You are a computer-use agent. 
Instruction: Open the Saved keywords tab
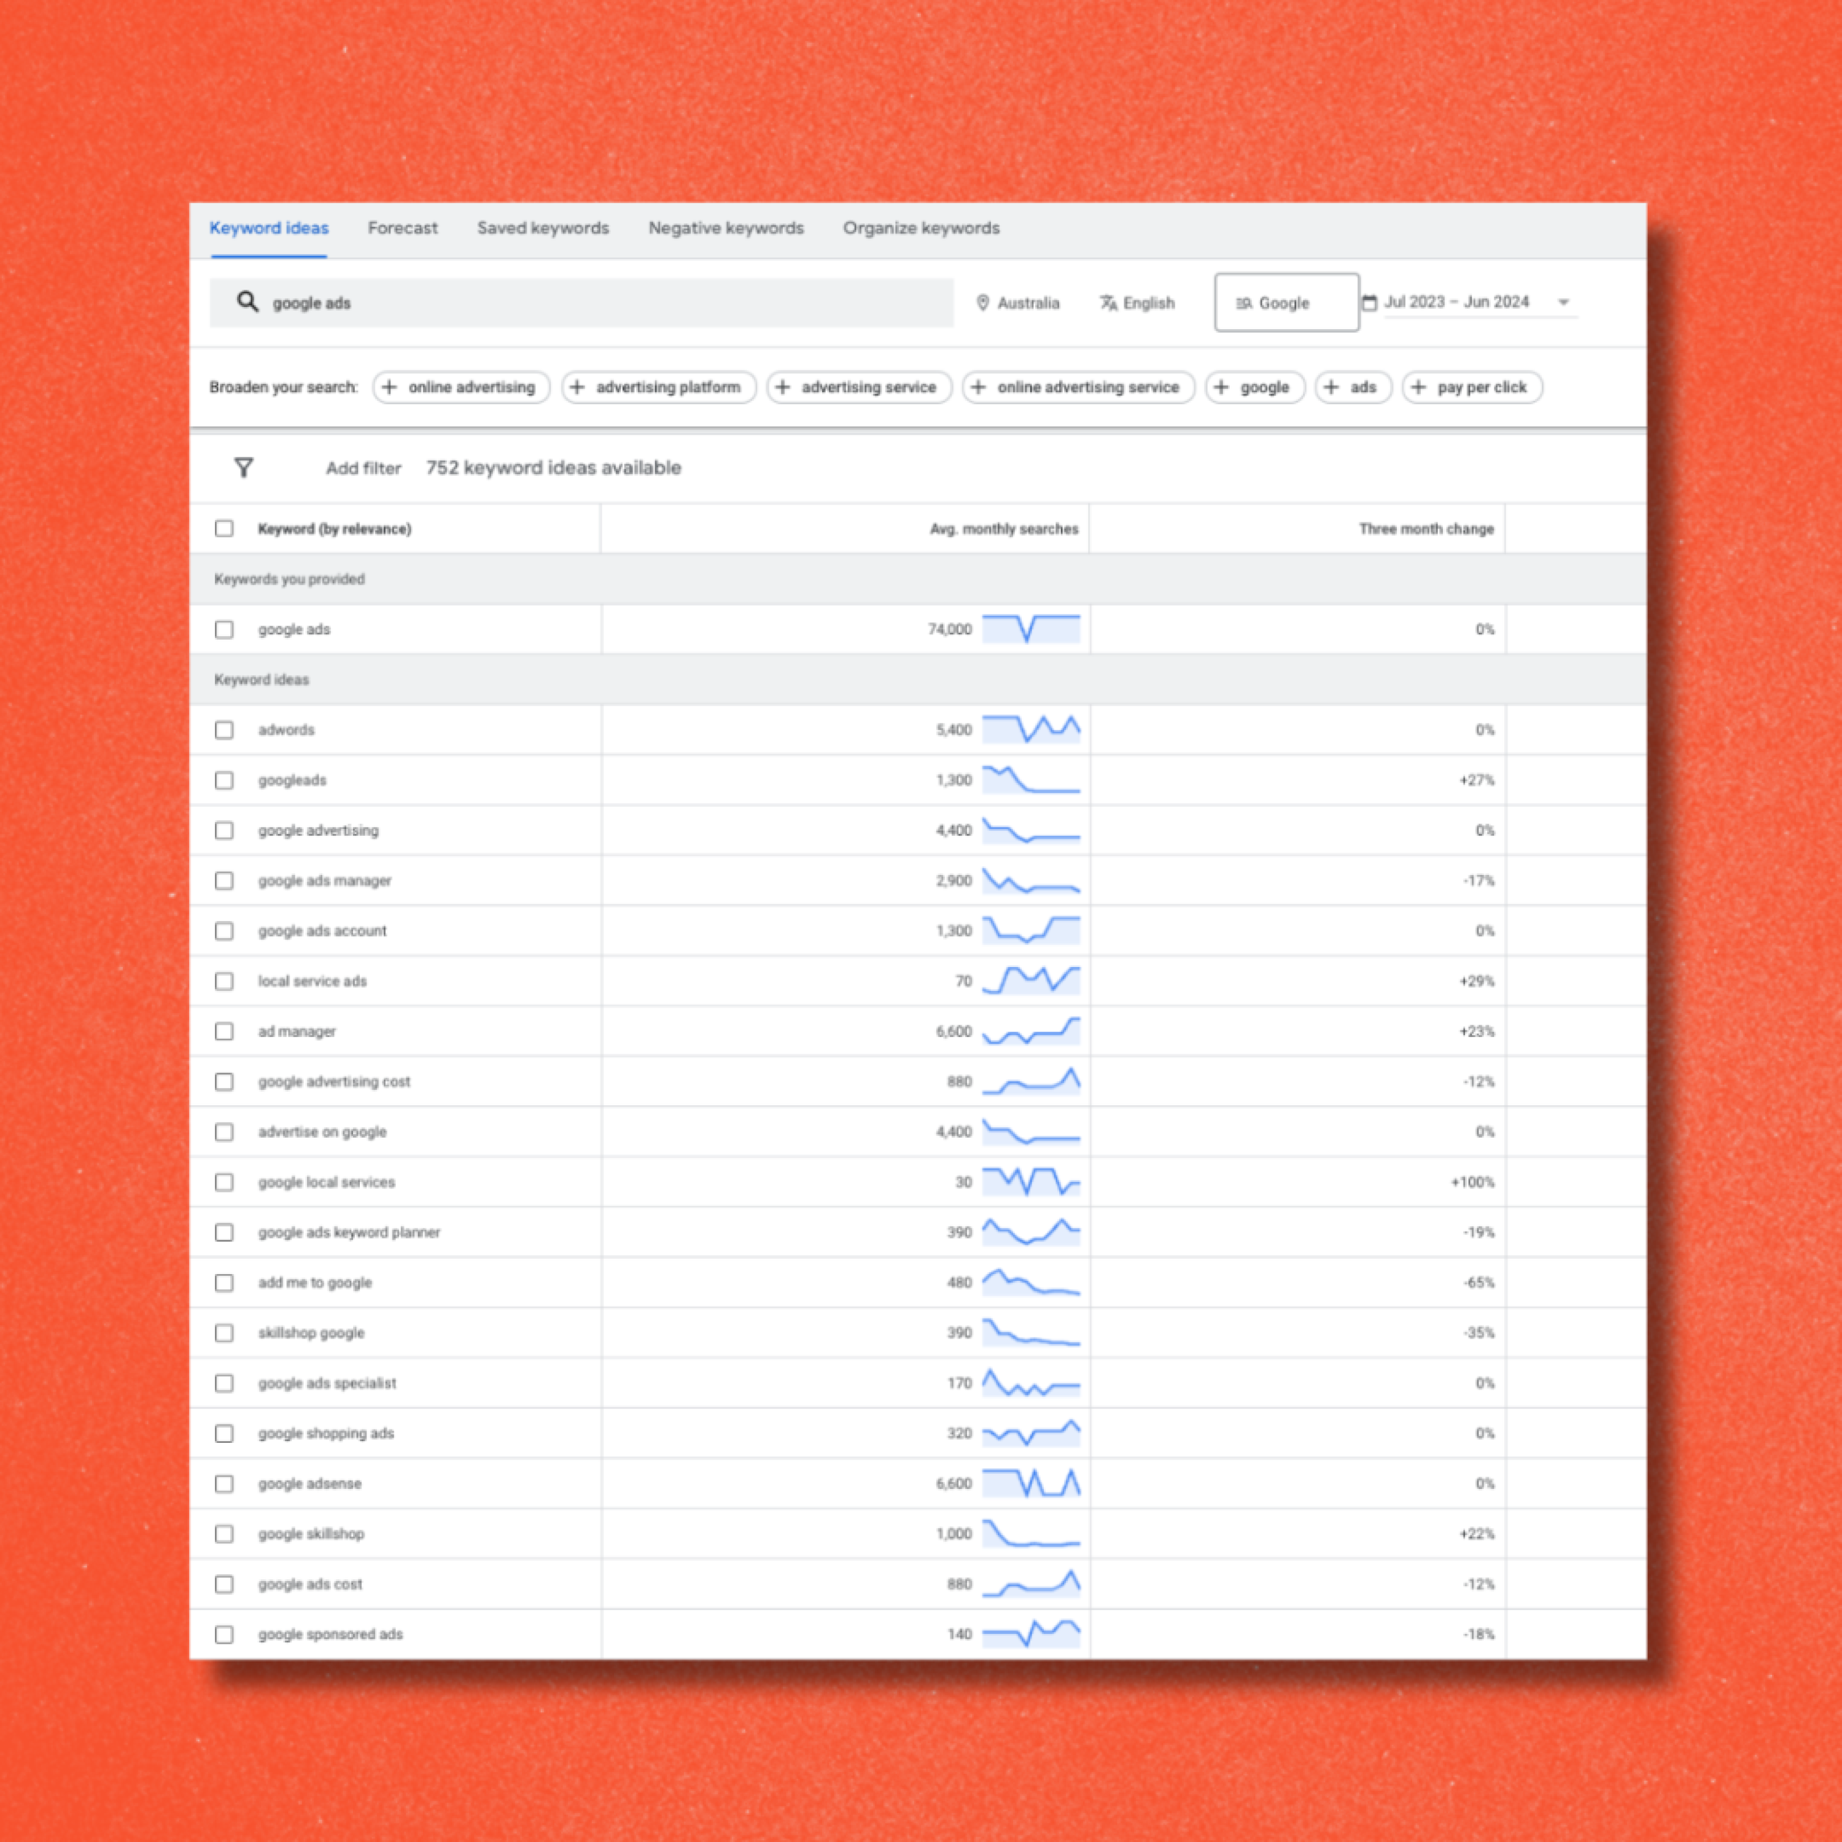[543, 228]
